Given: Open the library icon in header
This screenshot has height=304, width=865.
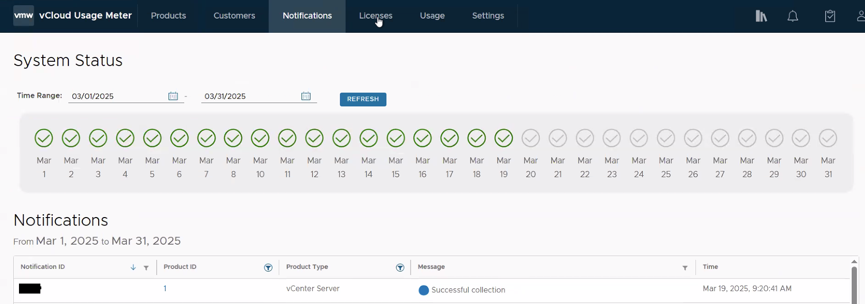Looking at the screenshot, I should [761, 16].
